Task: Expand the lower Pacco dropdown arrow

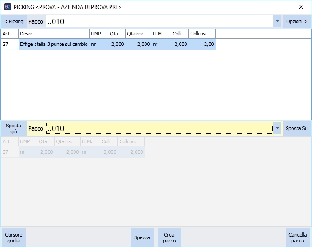Action: [277, 128]
